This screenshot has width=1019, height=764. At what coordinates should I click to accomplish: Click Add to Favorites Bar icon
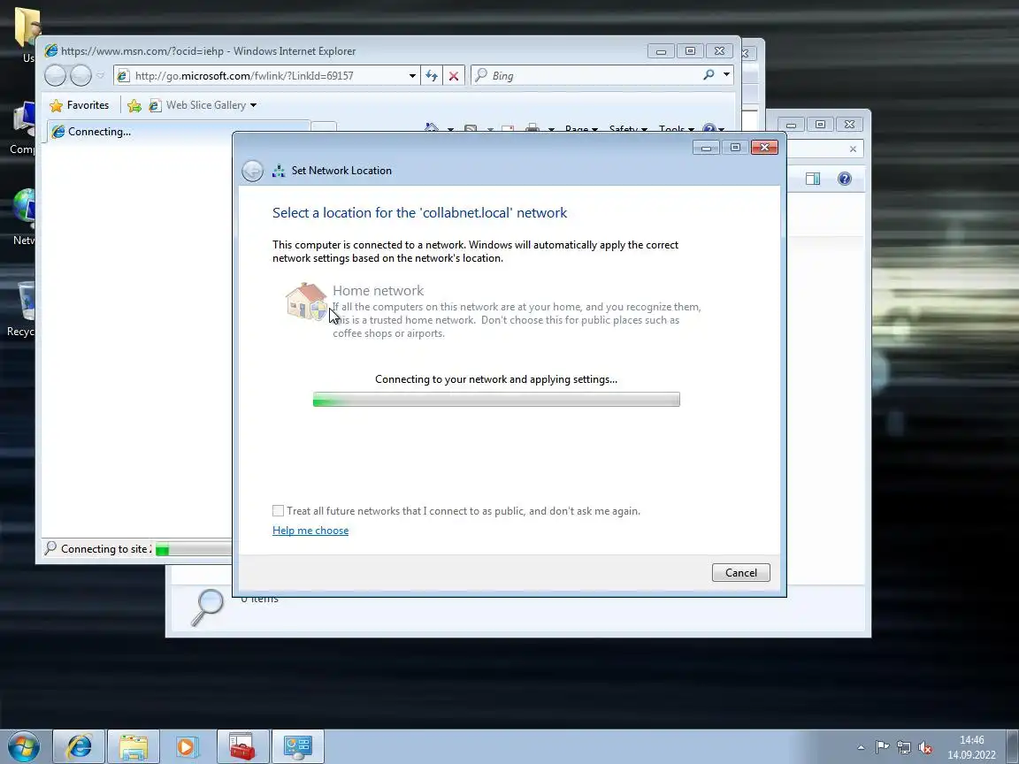[x=134, y=105]
